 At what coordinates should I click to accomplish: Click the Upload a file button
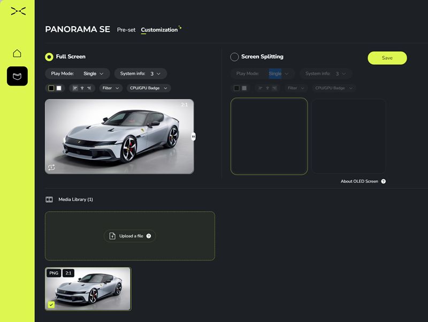point(129,236)
